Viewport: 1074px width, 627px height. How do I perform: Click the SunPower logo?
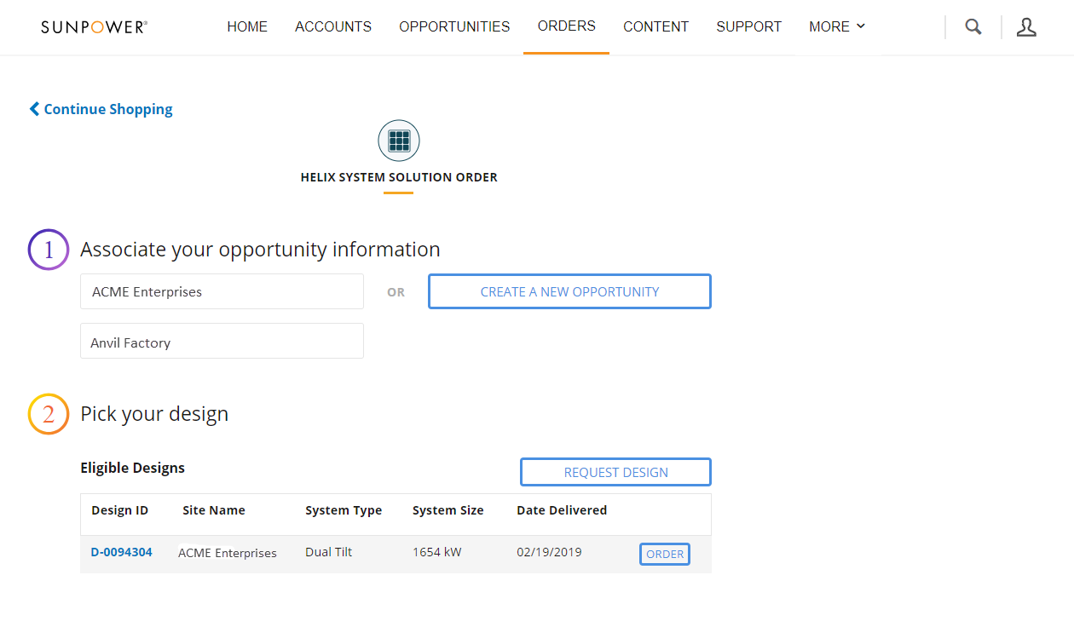click(93, 26)
